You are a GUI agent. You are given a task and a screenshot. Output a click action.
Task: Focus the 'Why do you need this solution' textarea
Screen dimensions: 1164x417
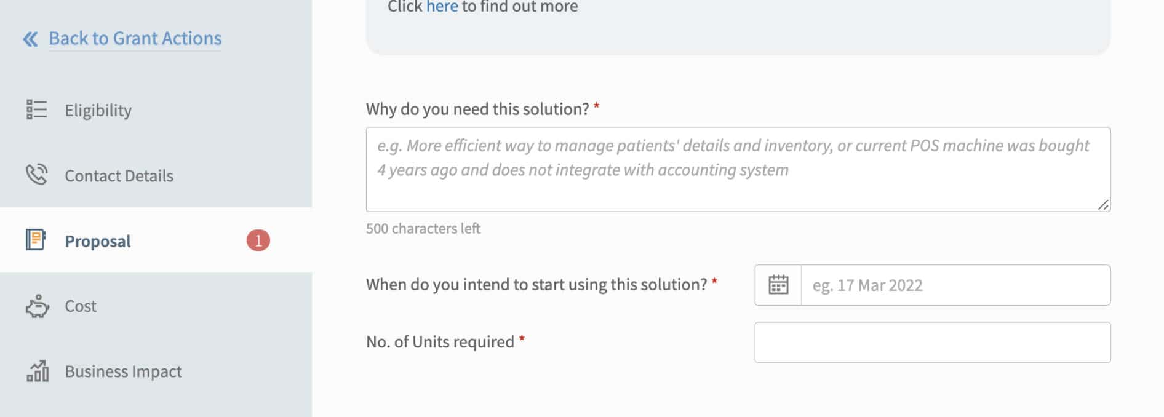coord(738,169)
